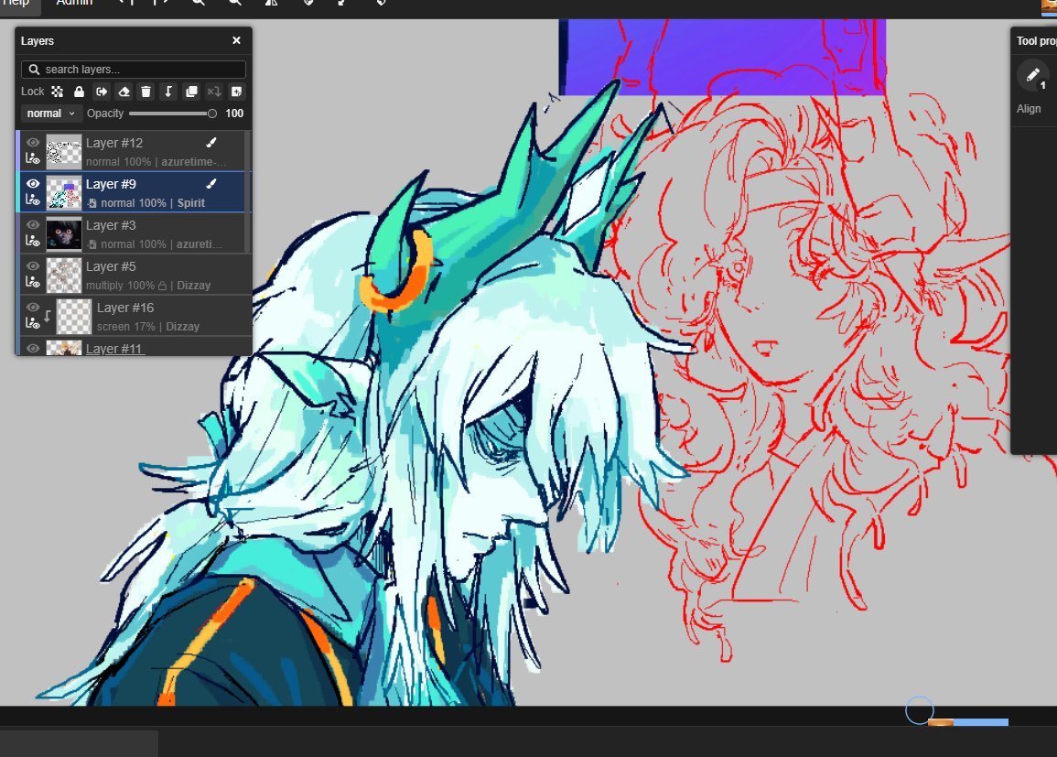
Task: Select the Layer #3 name text
Action: pyautogui.click(x=111, y=225)
